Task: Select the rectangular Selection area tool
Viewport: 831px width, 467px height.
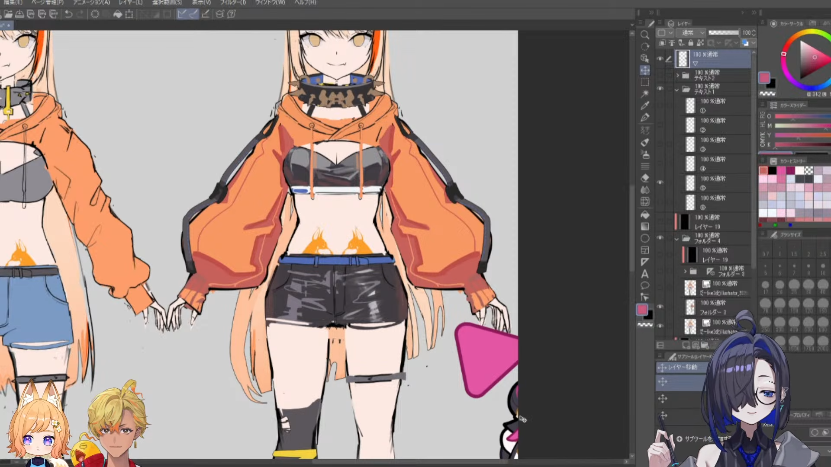Action: 645,82
